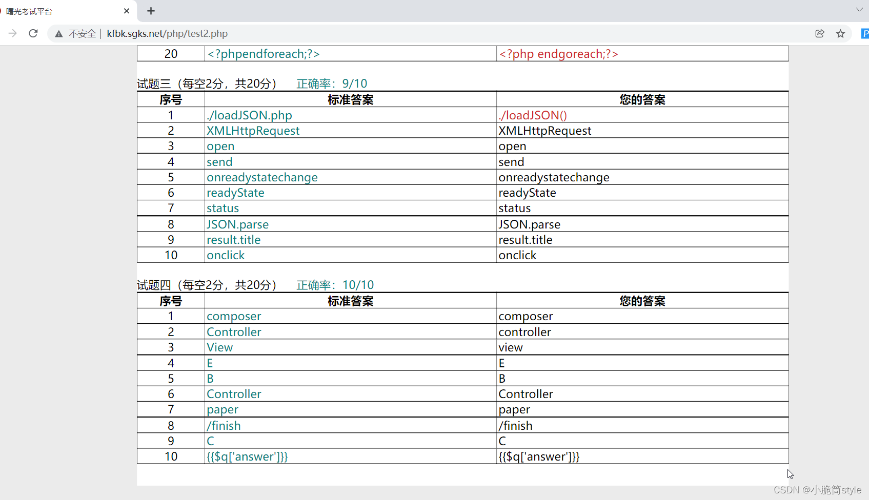Click standard answer onreadystatechange

click(x=262, y=177)
